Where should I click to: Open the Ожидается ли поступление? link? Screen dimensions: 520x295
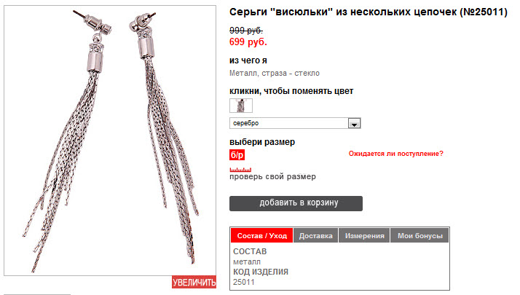coord(395,154)
